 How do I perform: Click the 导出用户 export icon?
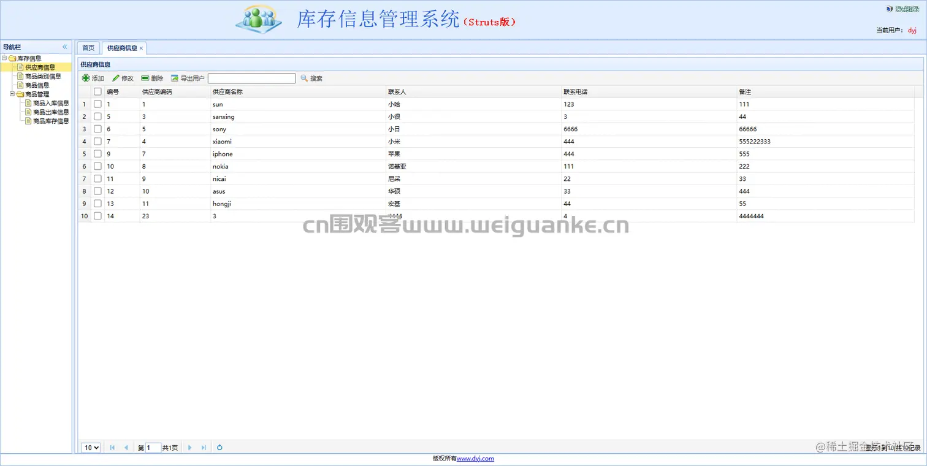(x=175, y=78)
